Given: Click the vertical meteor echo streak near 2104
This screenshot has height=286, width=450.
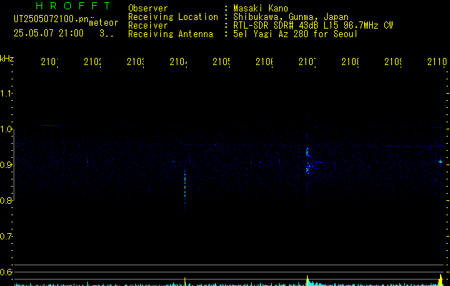Looking at the screenshot, I should coord(185,187).
